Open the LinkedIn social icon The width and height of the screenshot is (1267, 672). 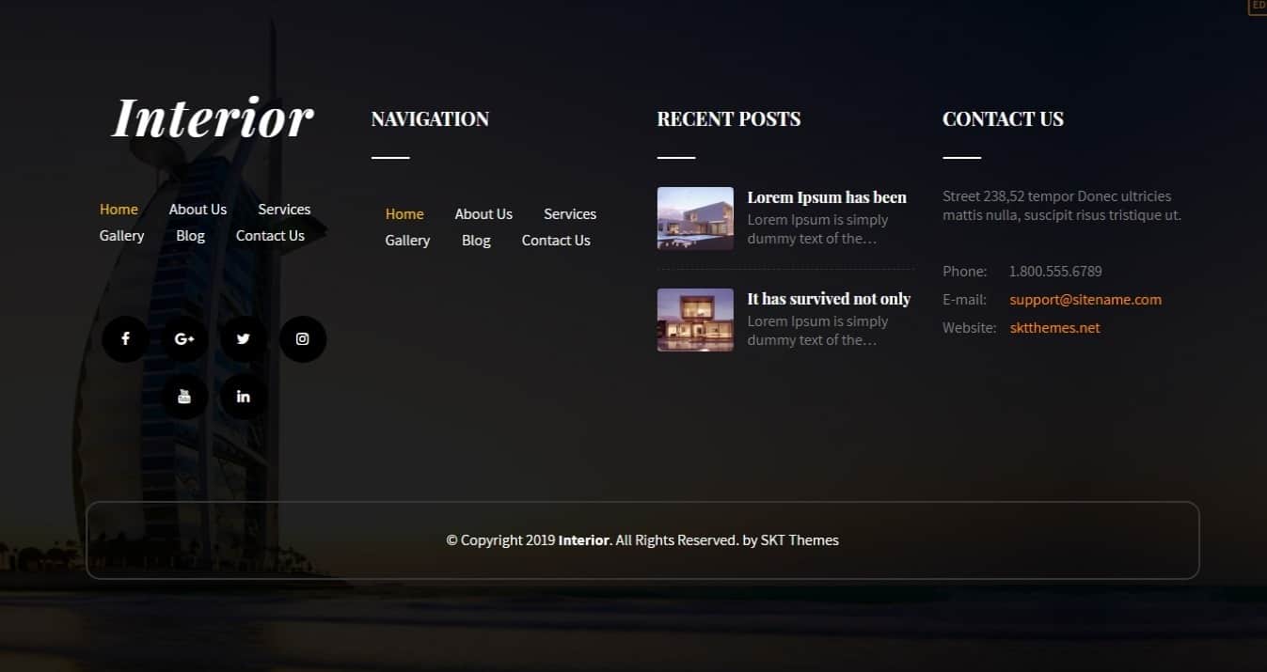tap(244, 397)
